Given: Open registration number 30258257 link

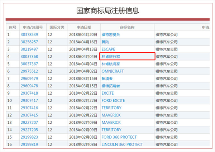Looking at the screenshot, I should pyautogui.click(x=29, y=42).
